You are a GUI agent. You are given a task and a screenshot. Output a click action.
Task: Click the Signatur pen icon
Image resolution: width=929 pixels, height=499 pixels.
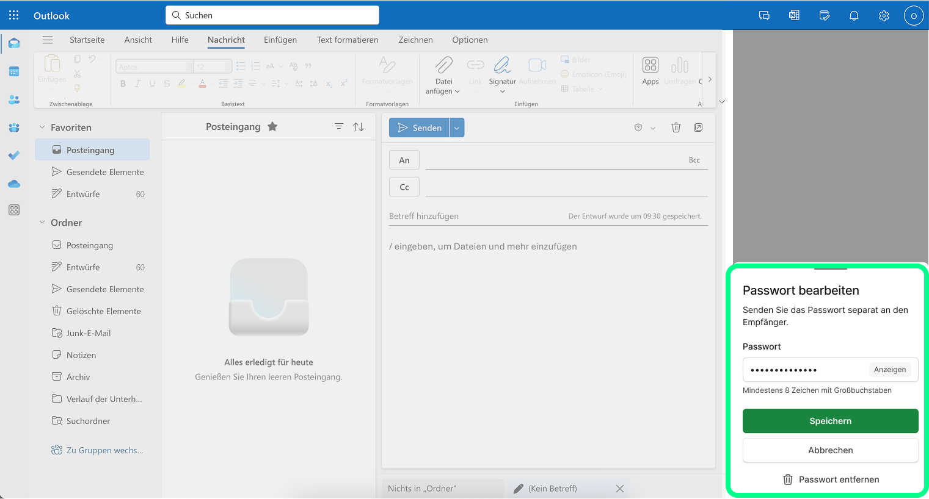tap(502, 66)
